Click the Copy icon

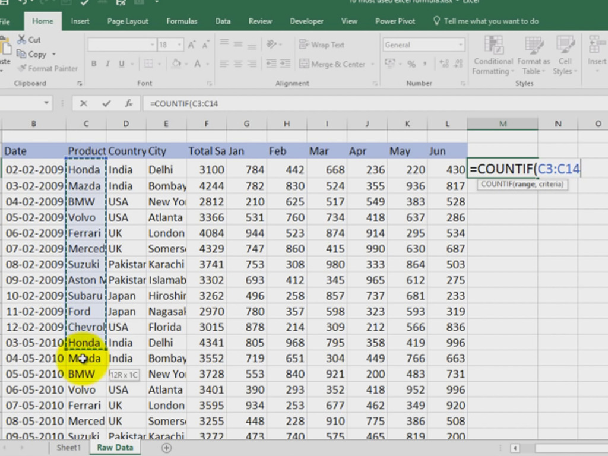(21, 54)
